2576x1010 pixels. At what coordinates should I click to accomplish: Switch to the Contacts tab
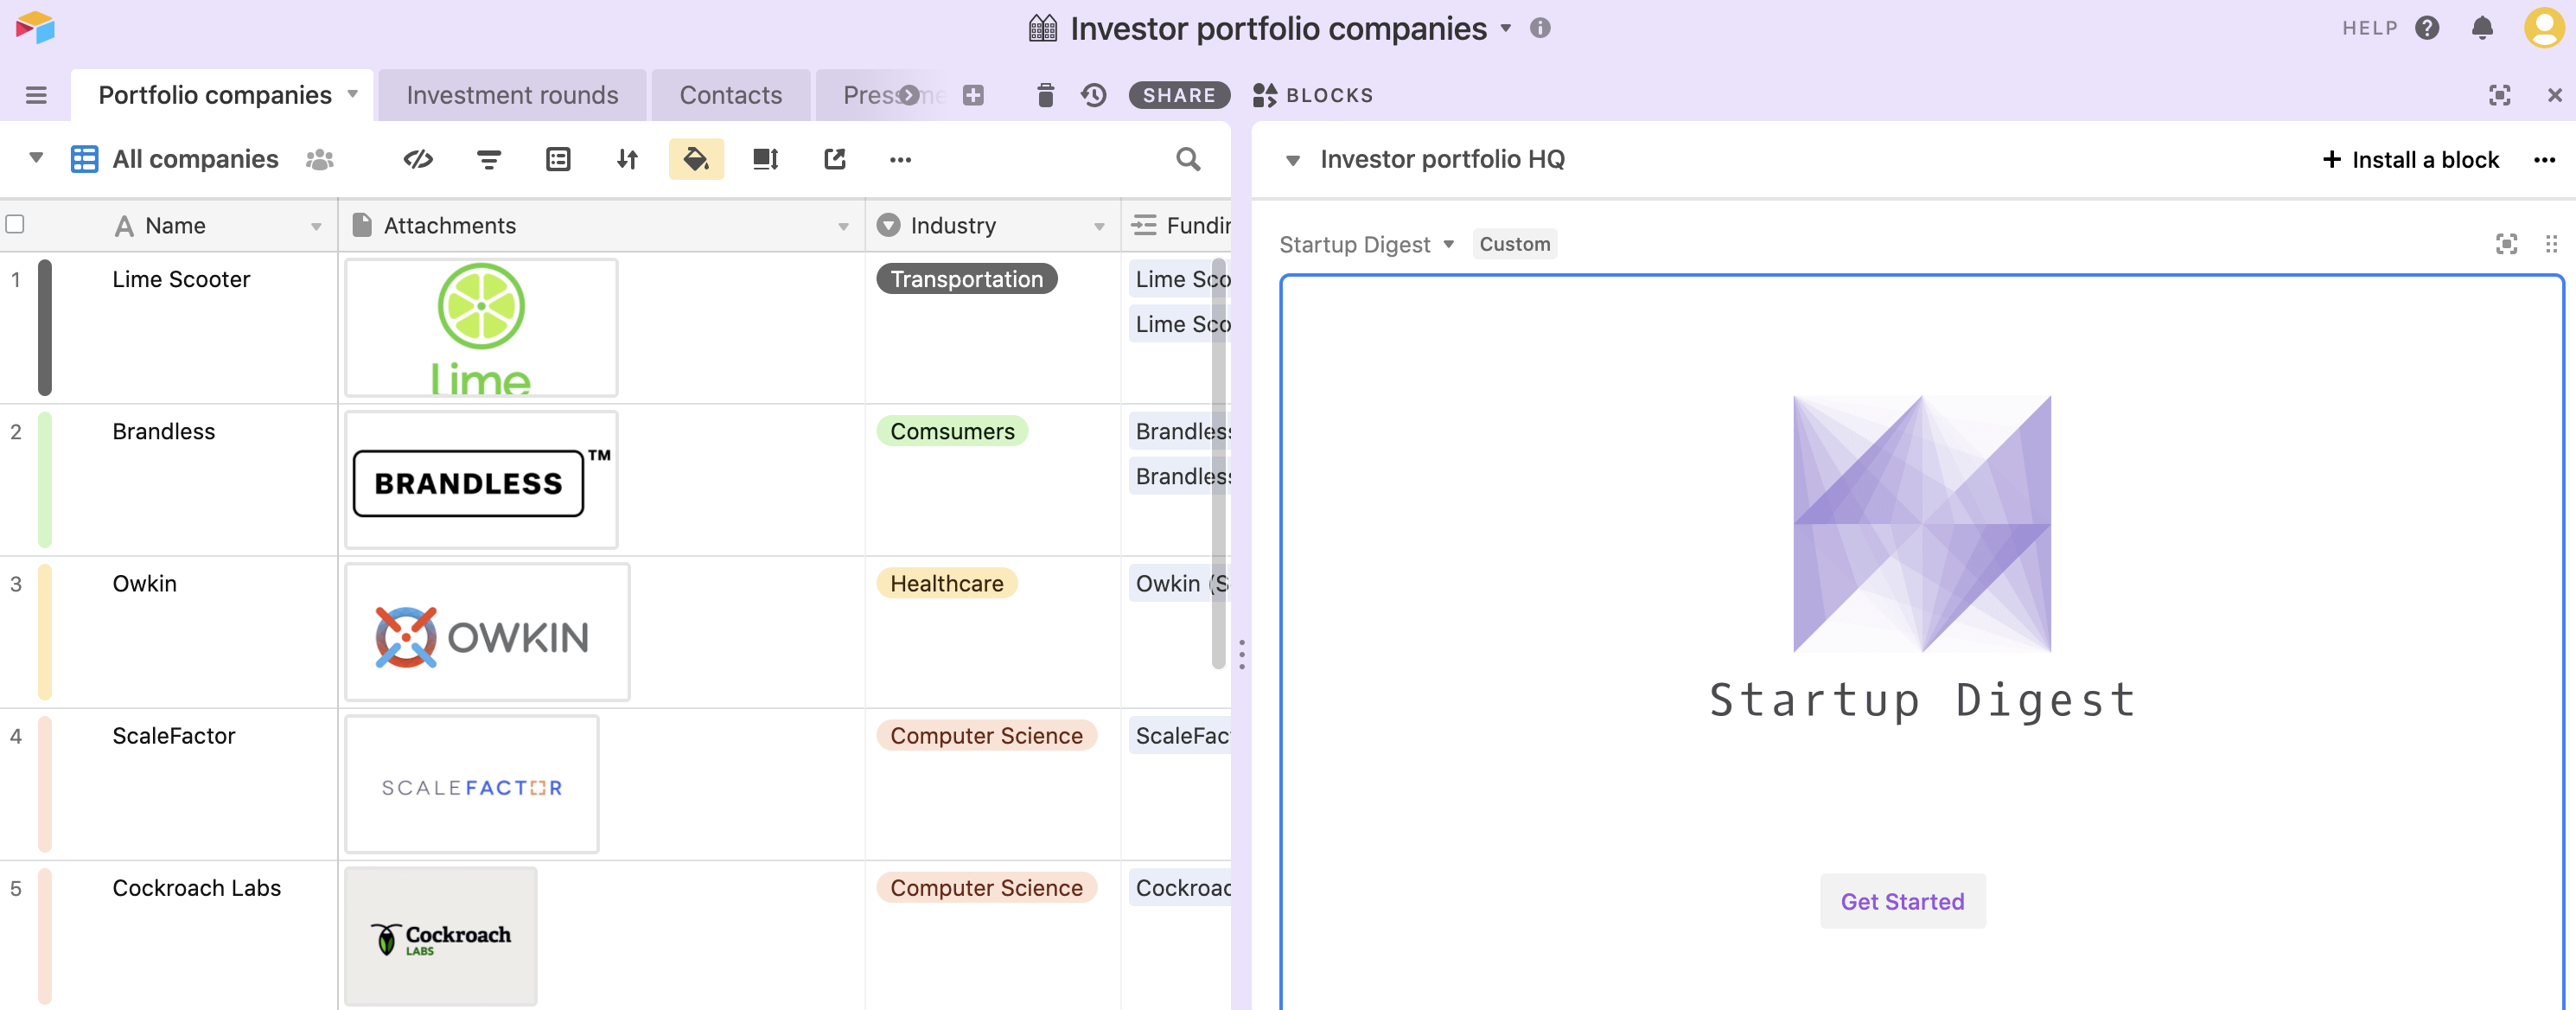click(730, 95)
